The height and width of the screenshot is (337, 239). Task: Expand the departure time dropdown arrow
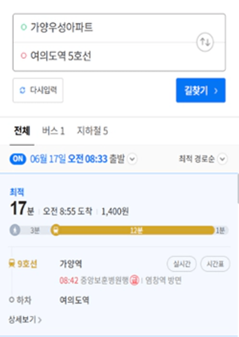click(x=132, y=159)
